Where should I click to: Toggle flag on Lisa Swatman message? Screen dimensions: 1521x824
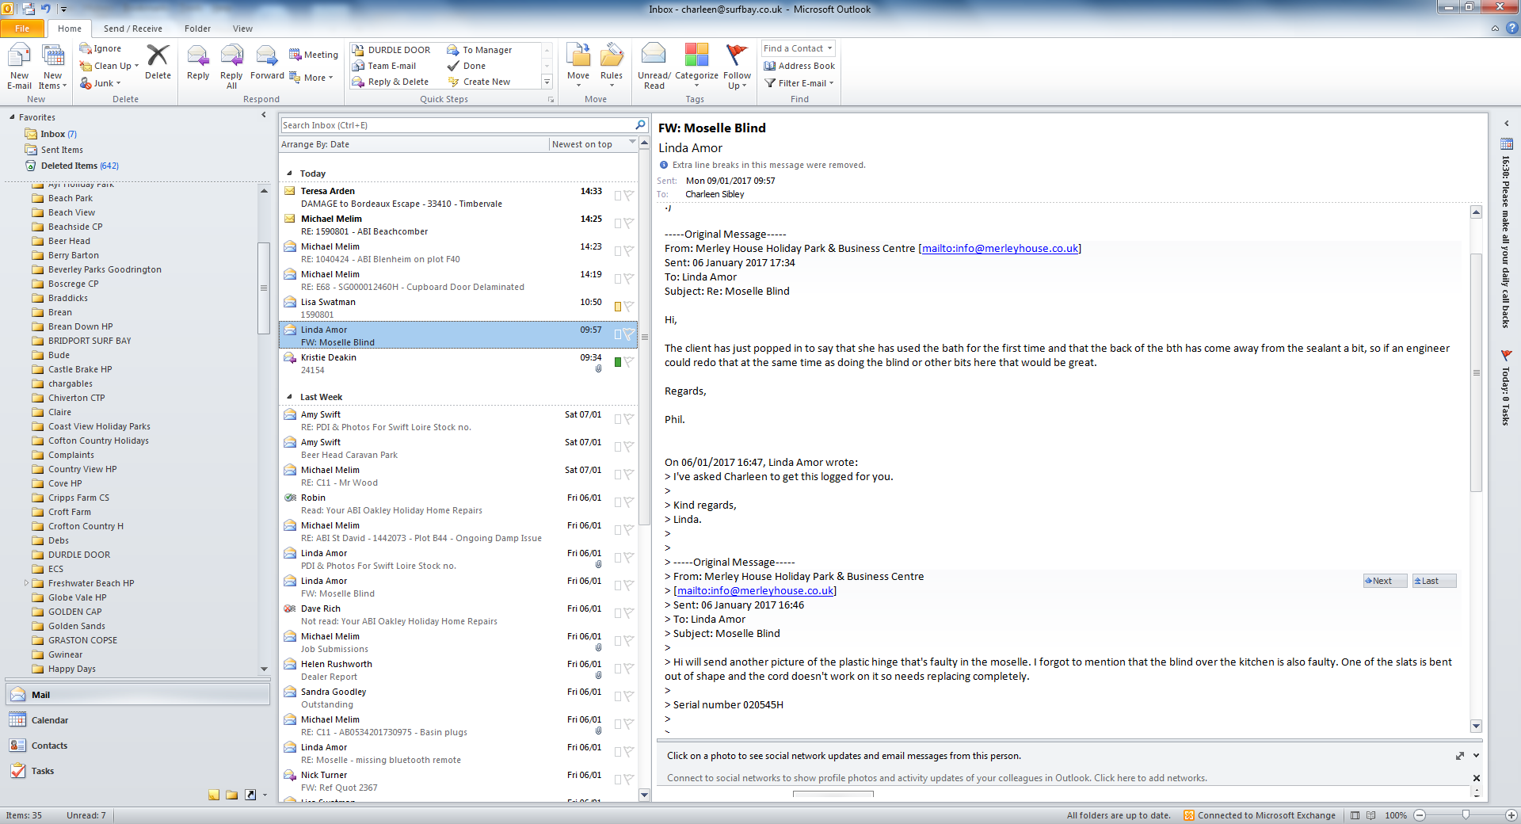628,306
